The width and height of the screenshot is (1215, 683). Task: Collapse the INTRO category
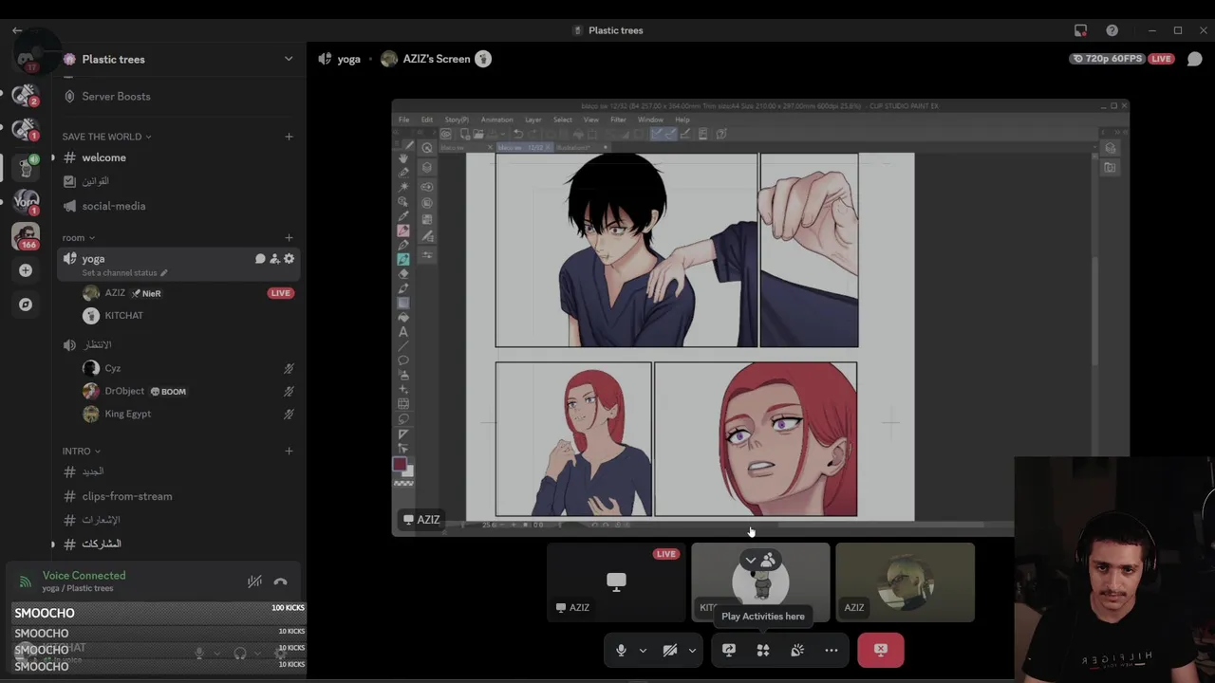coord(82,452)
